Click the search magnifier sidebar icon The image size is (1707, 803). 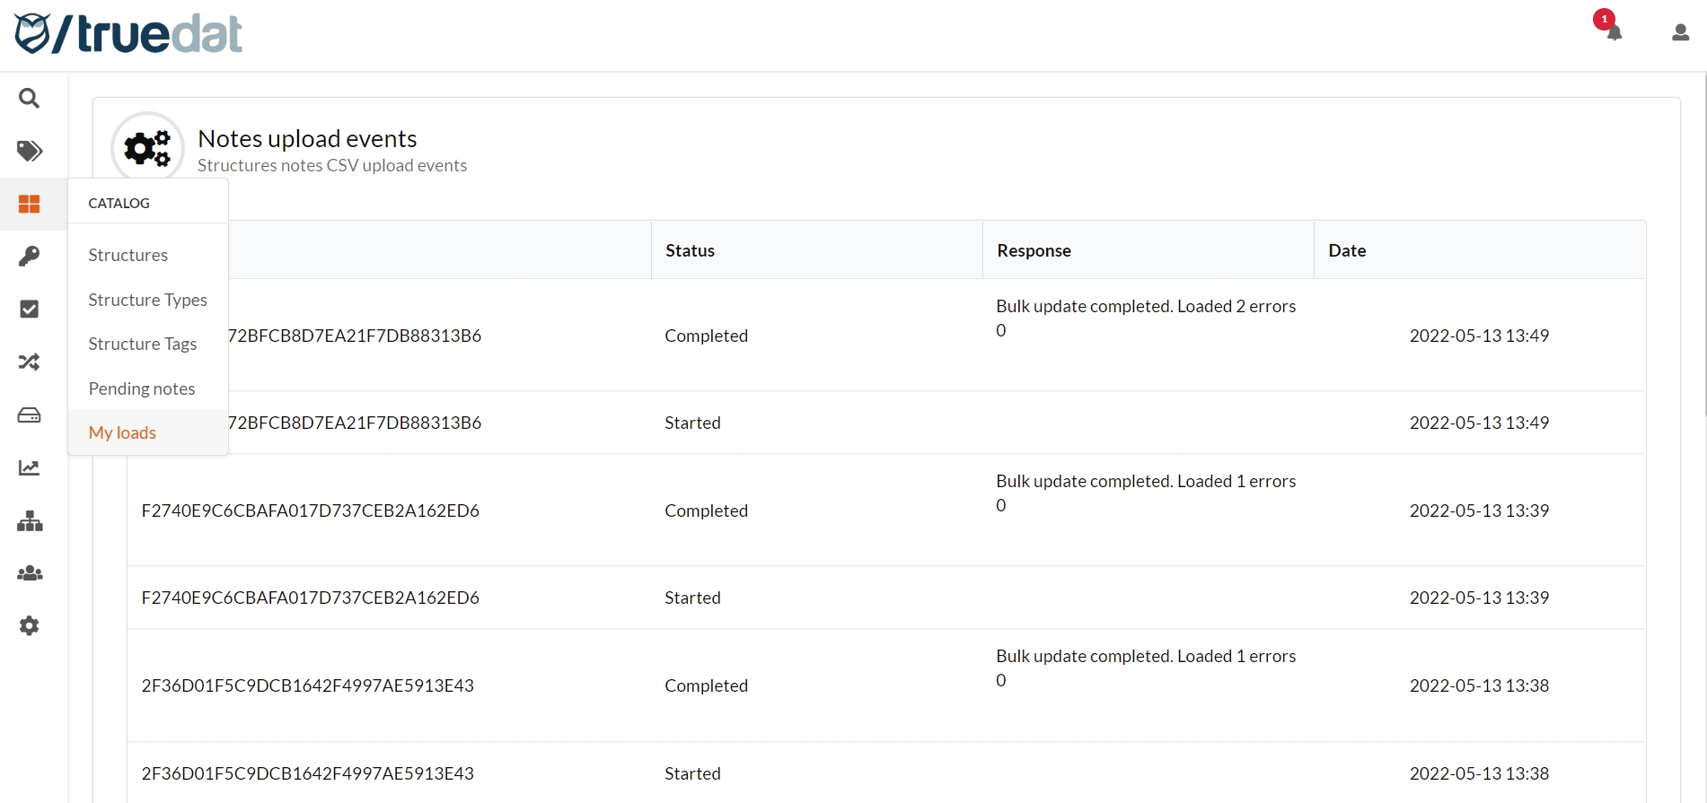29,98
